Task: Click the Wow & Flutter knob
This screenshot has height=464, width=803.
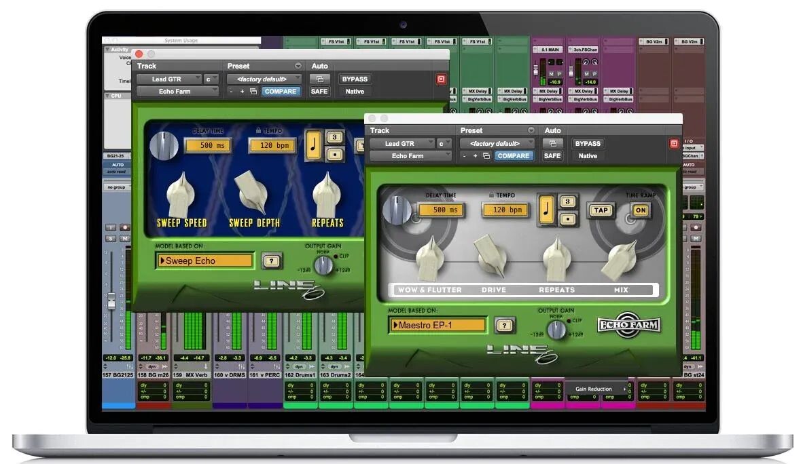Action: pyautogui.click(x=430, y=258)
